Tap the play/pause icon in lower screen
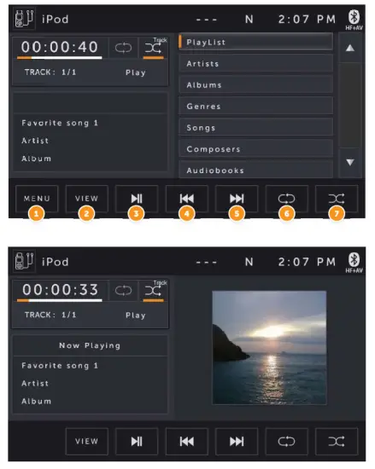This screenshot has width=375, height=469. point(137,442)
